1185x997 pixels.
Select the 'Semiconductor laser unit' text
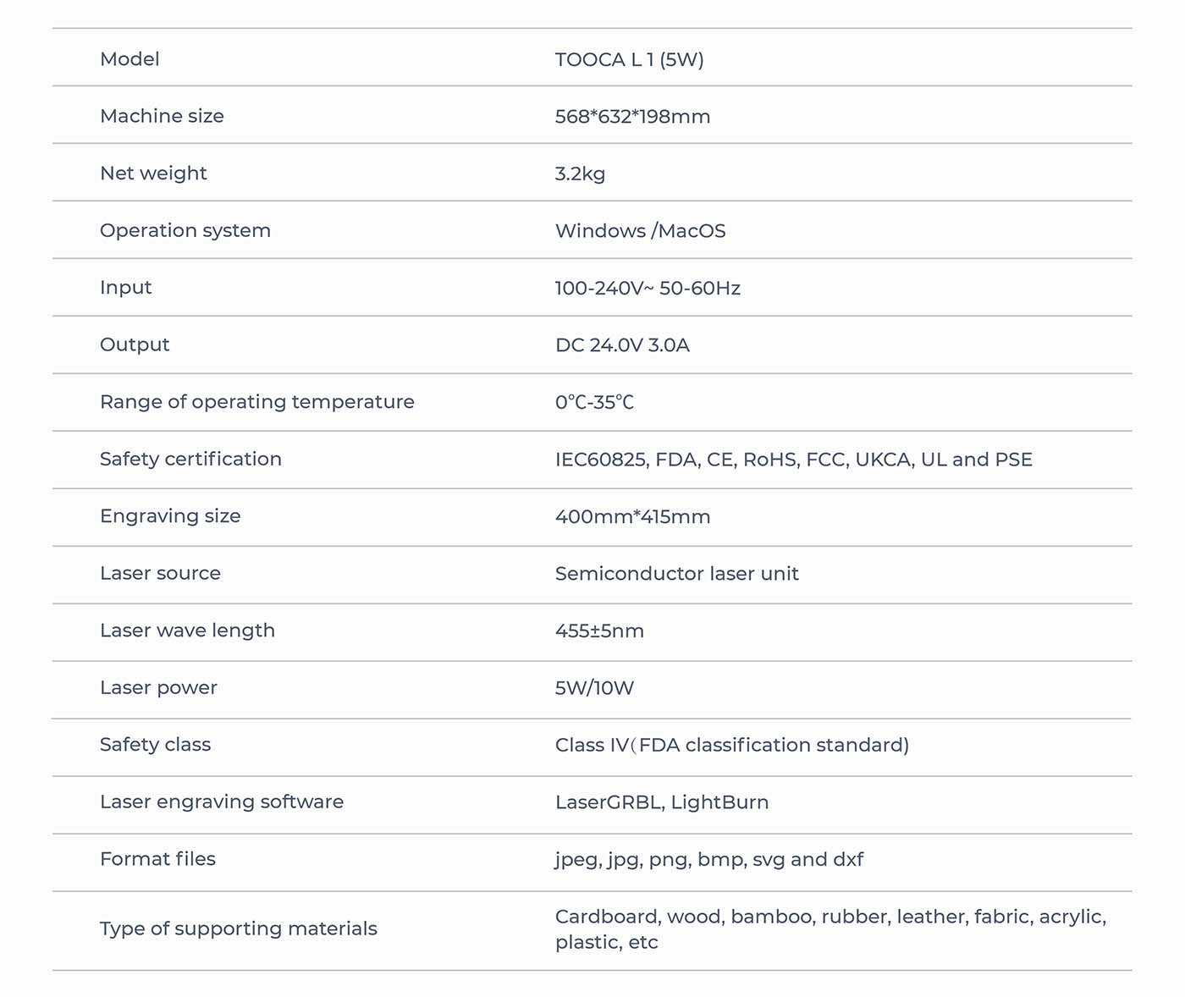[x=676, y=574]
